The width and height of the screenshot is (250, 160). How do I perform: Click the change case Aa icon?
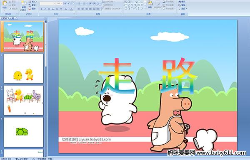point(66,9)
